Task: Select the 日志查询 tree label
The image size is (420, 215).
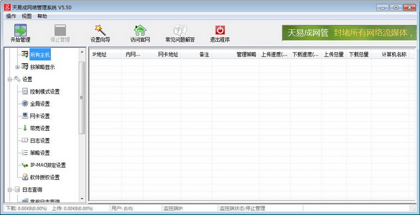Action: (32, 190)
